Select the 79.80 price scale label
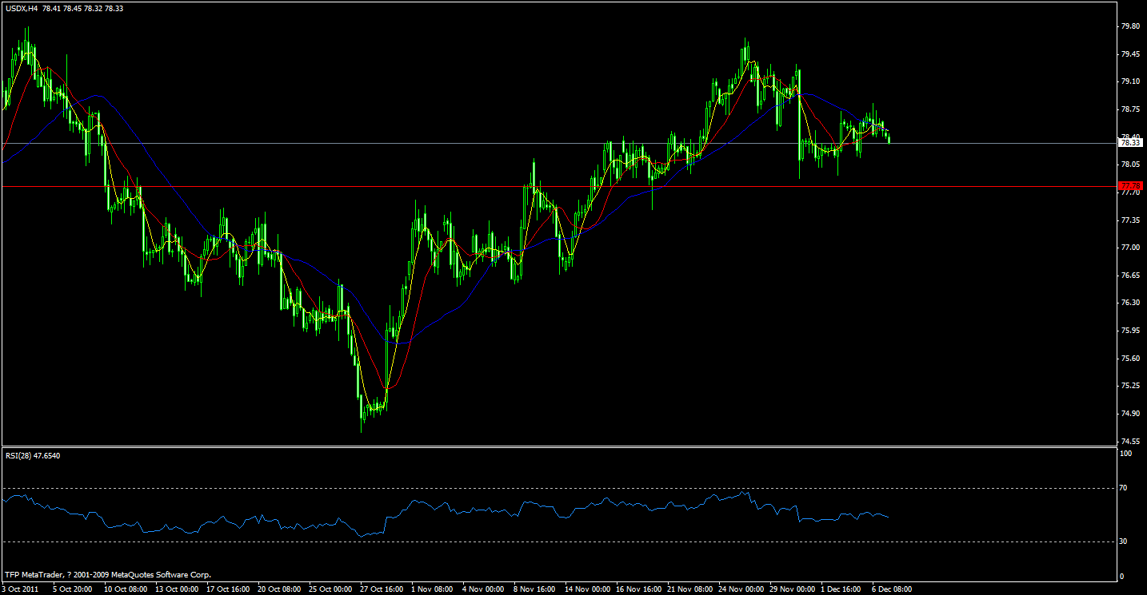Viewport: 1147px width, 595px height. pos(1129,26)
